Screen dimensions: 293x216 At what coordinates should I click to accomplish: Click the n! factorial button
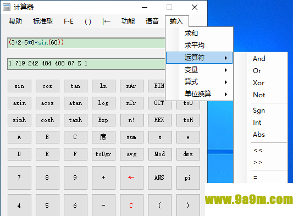[131, 120]
